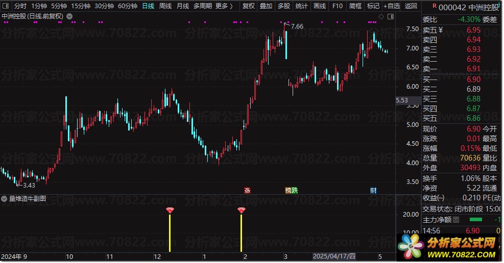The height and width of the screenshot is (263, 504).
Task: Click the 2025/04/17/四 date label
Action: pos(334,256)
